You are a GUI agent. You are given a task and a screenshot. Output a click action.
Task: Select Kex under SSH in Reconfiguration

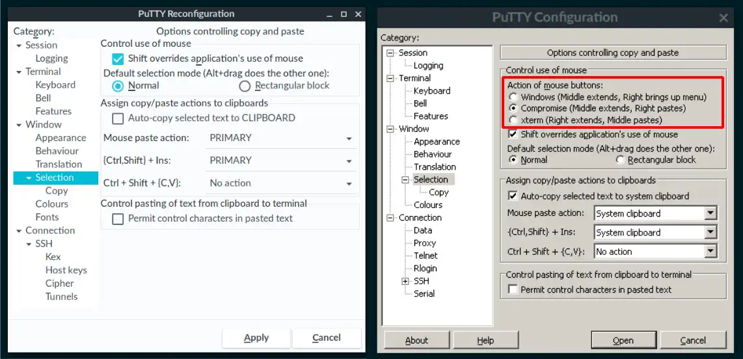(53, 257)
